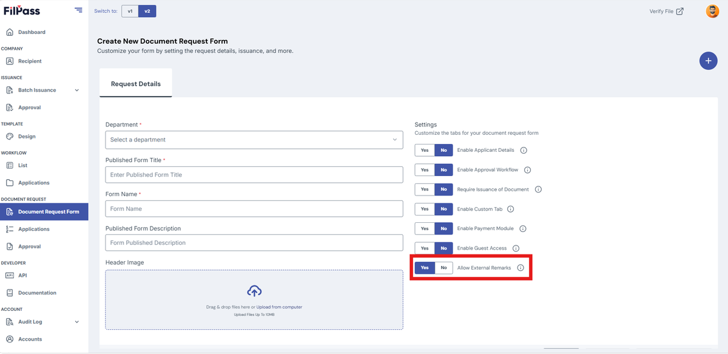Click the Documentation book icon
This screenshot has height=354, width=728.
[10, 293]
